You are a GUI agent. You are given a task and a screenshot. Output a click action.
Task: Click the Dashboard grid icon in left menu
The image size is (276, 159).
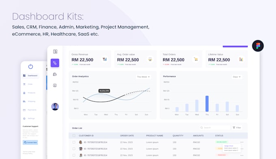[24, 76]
